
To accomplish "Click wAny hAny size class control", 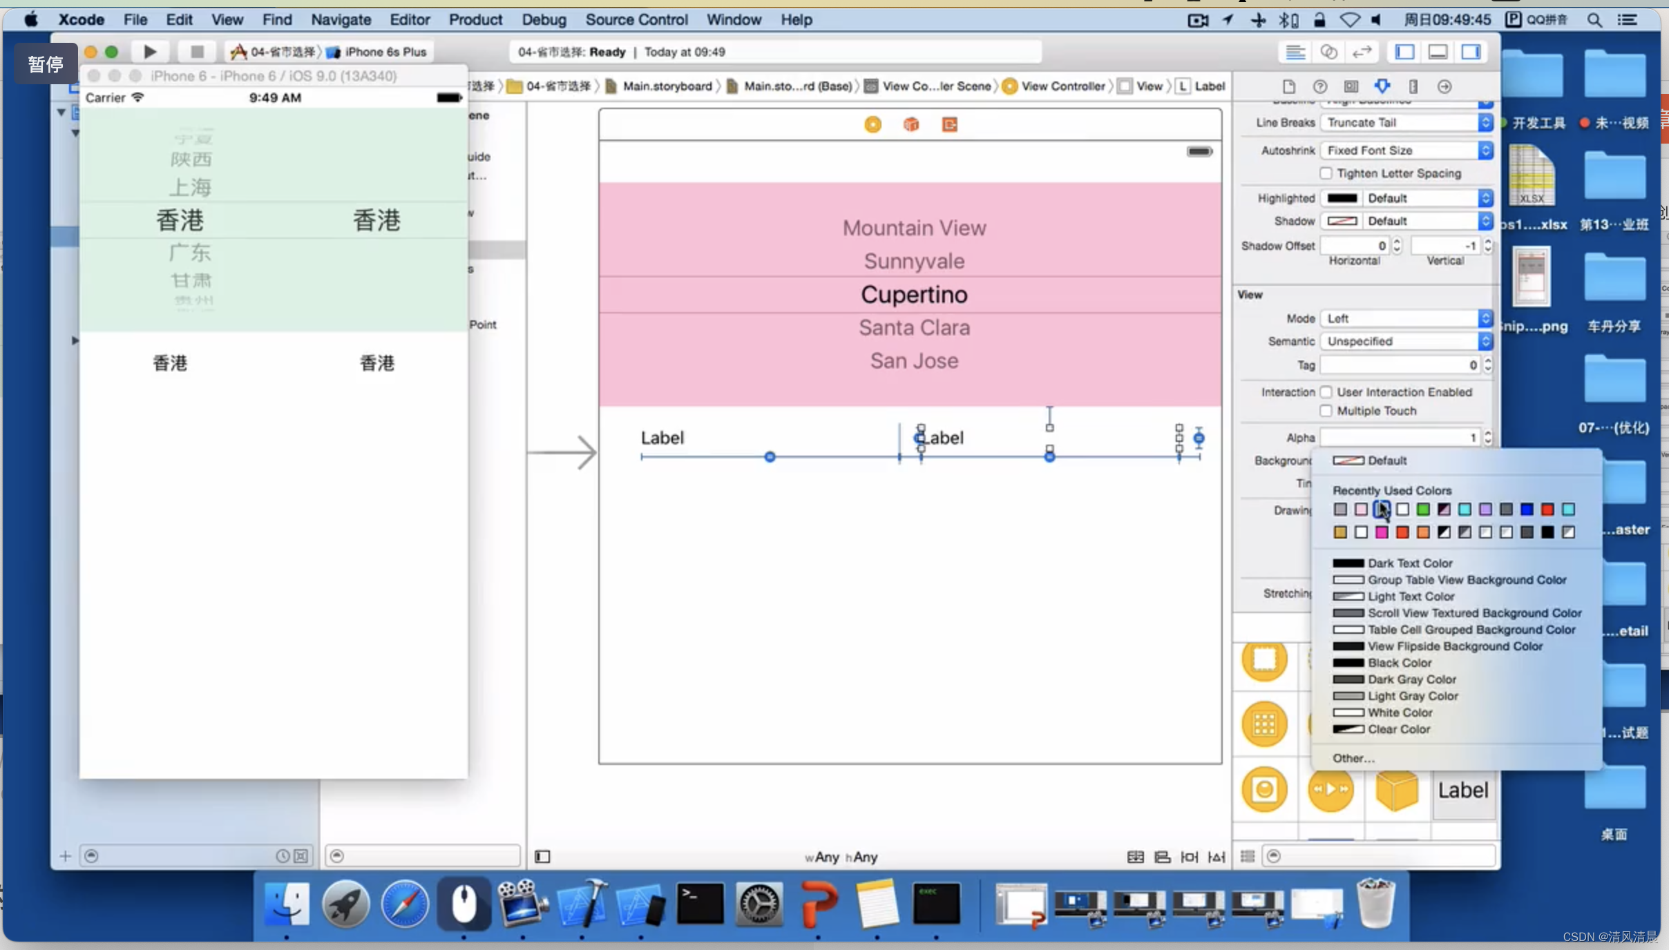I will [x=841, y=857].
